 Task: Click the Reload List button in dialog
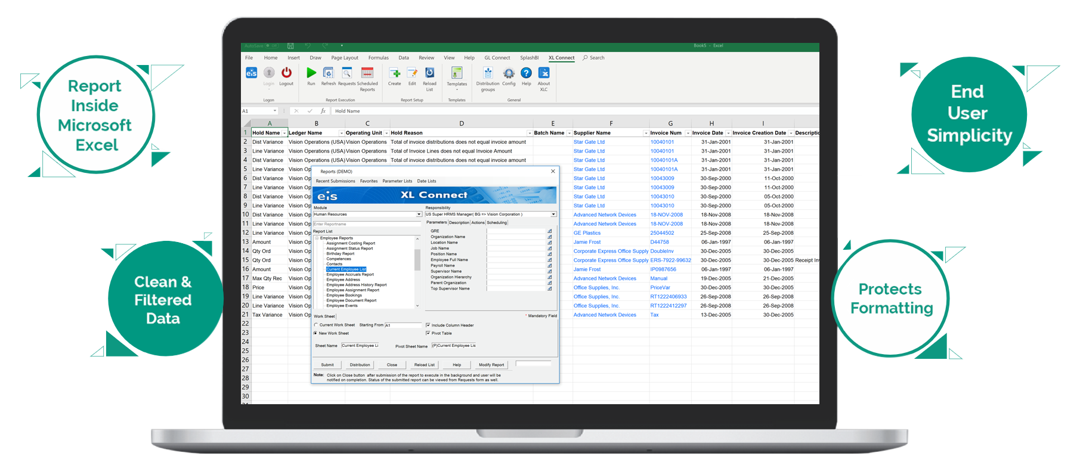(425, 365)
